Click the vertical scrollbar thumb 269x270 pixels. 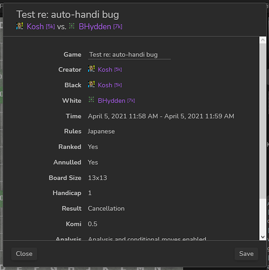coord(263,121)
